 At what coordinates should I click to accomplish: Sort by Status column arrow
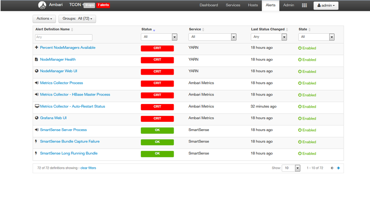[x=154, y=30]
